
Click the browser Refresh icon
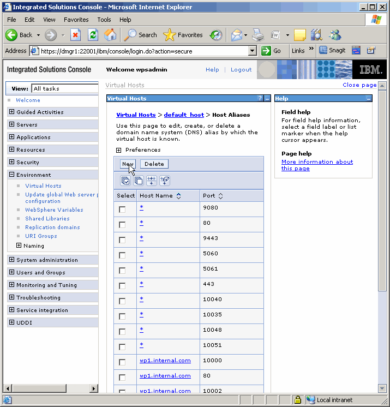coord(93,35)
